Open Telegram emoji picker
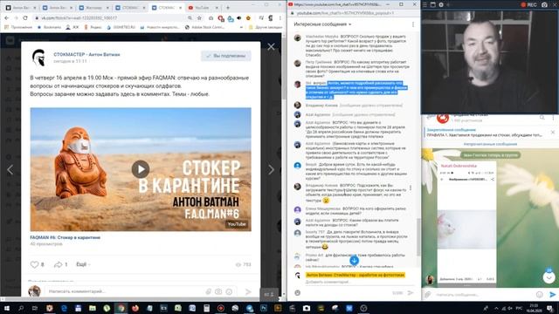Image resolution: width=559 pixels, height=314 pixels. (x=540, y=295)
